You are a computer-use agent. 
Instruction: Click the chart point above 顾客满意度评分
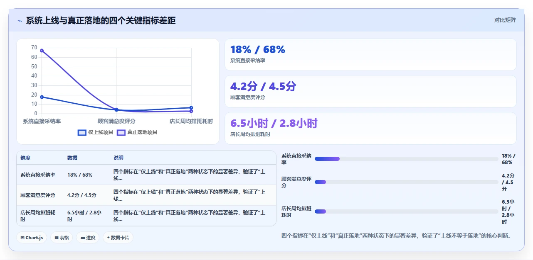(x=116, y=110)
